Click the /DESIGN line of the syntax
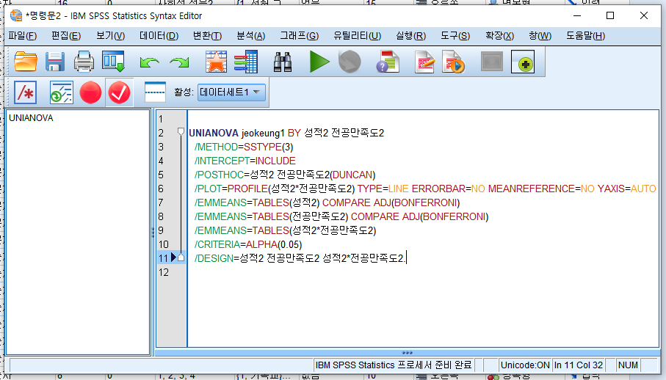The width and height of the screenshot is (666, 380). coord(300,258)
